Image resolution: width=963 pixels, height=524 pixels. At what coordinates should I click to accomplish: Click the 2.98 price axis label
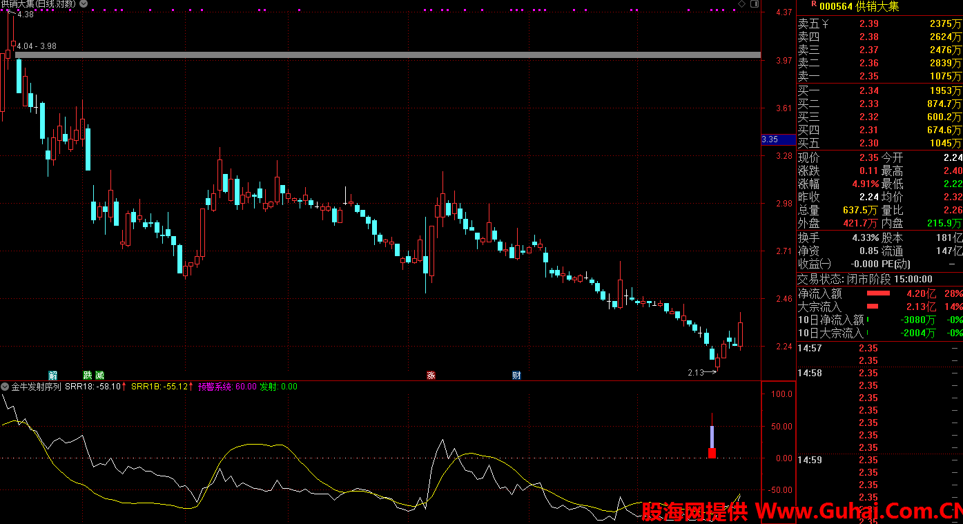coord(784,204)
